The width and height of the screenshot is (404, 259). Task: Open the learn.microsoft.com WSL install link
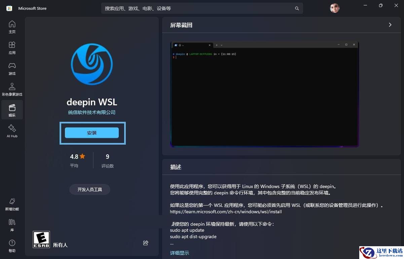point(226,212)
